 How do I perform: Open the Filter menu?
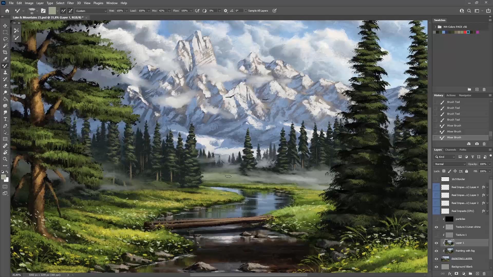point(71,3)
